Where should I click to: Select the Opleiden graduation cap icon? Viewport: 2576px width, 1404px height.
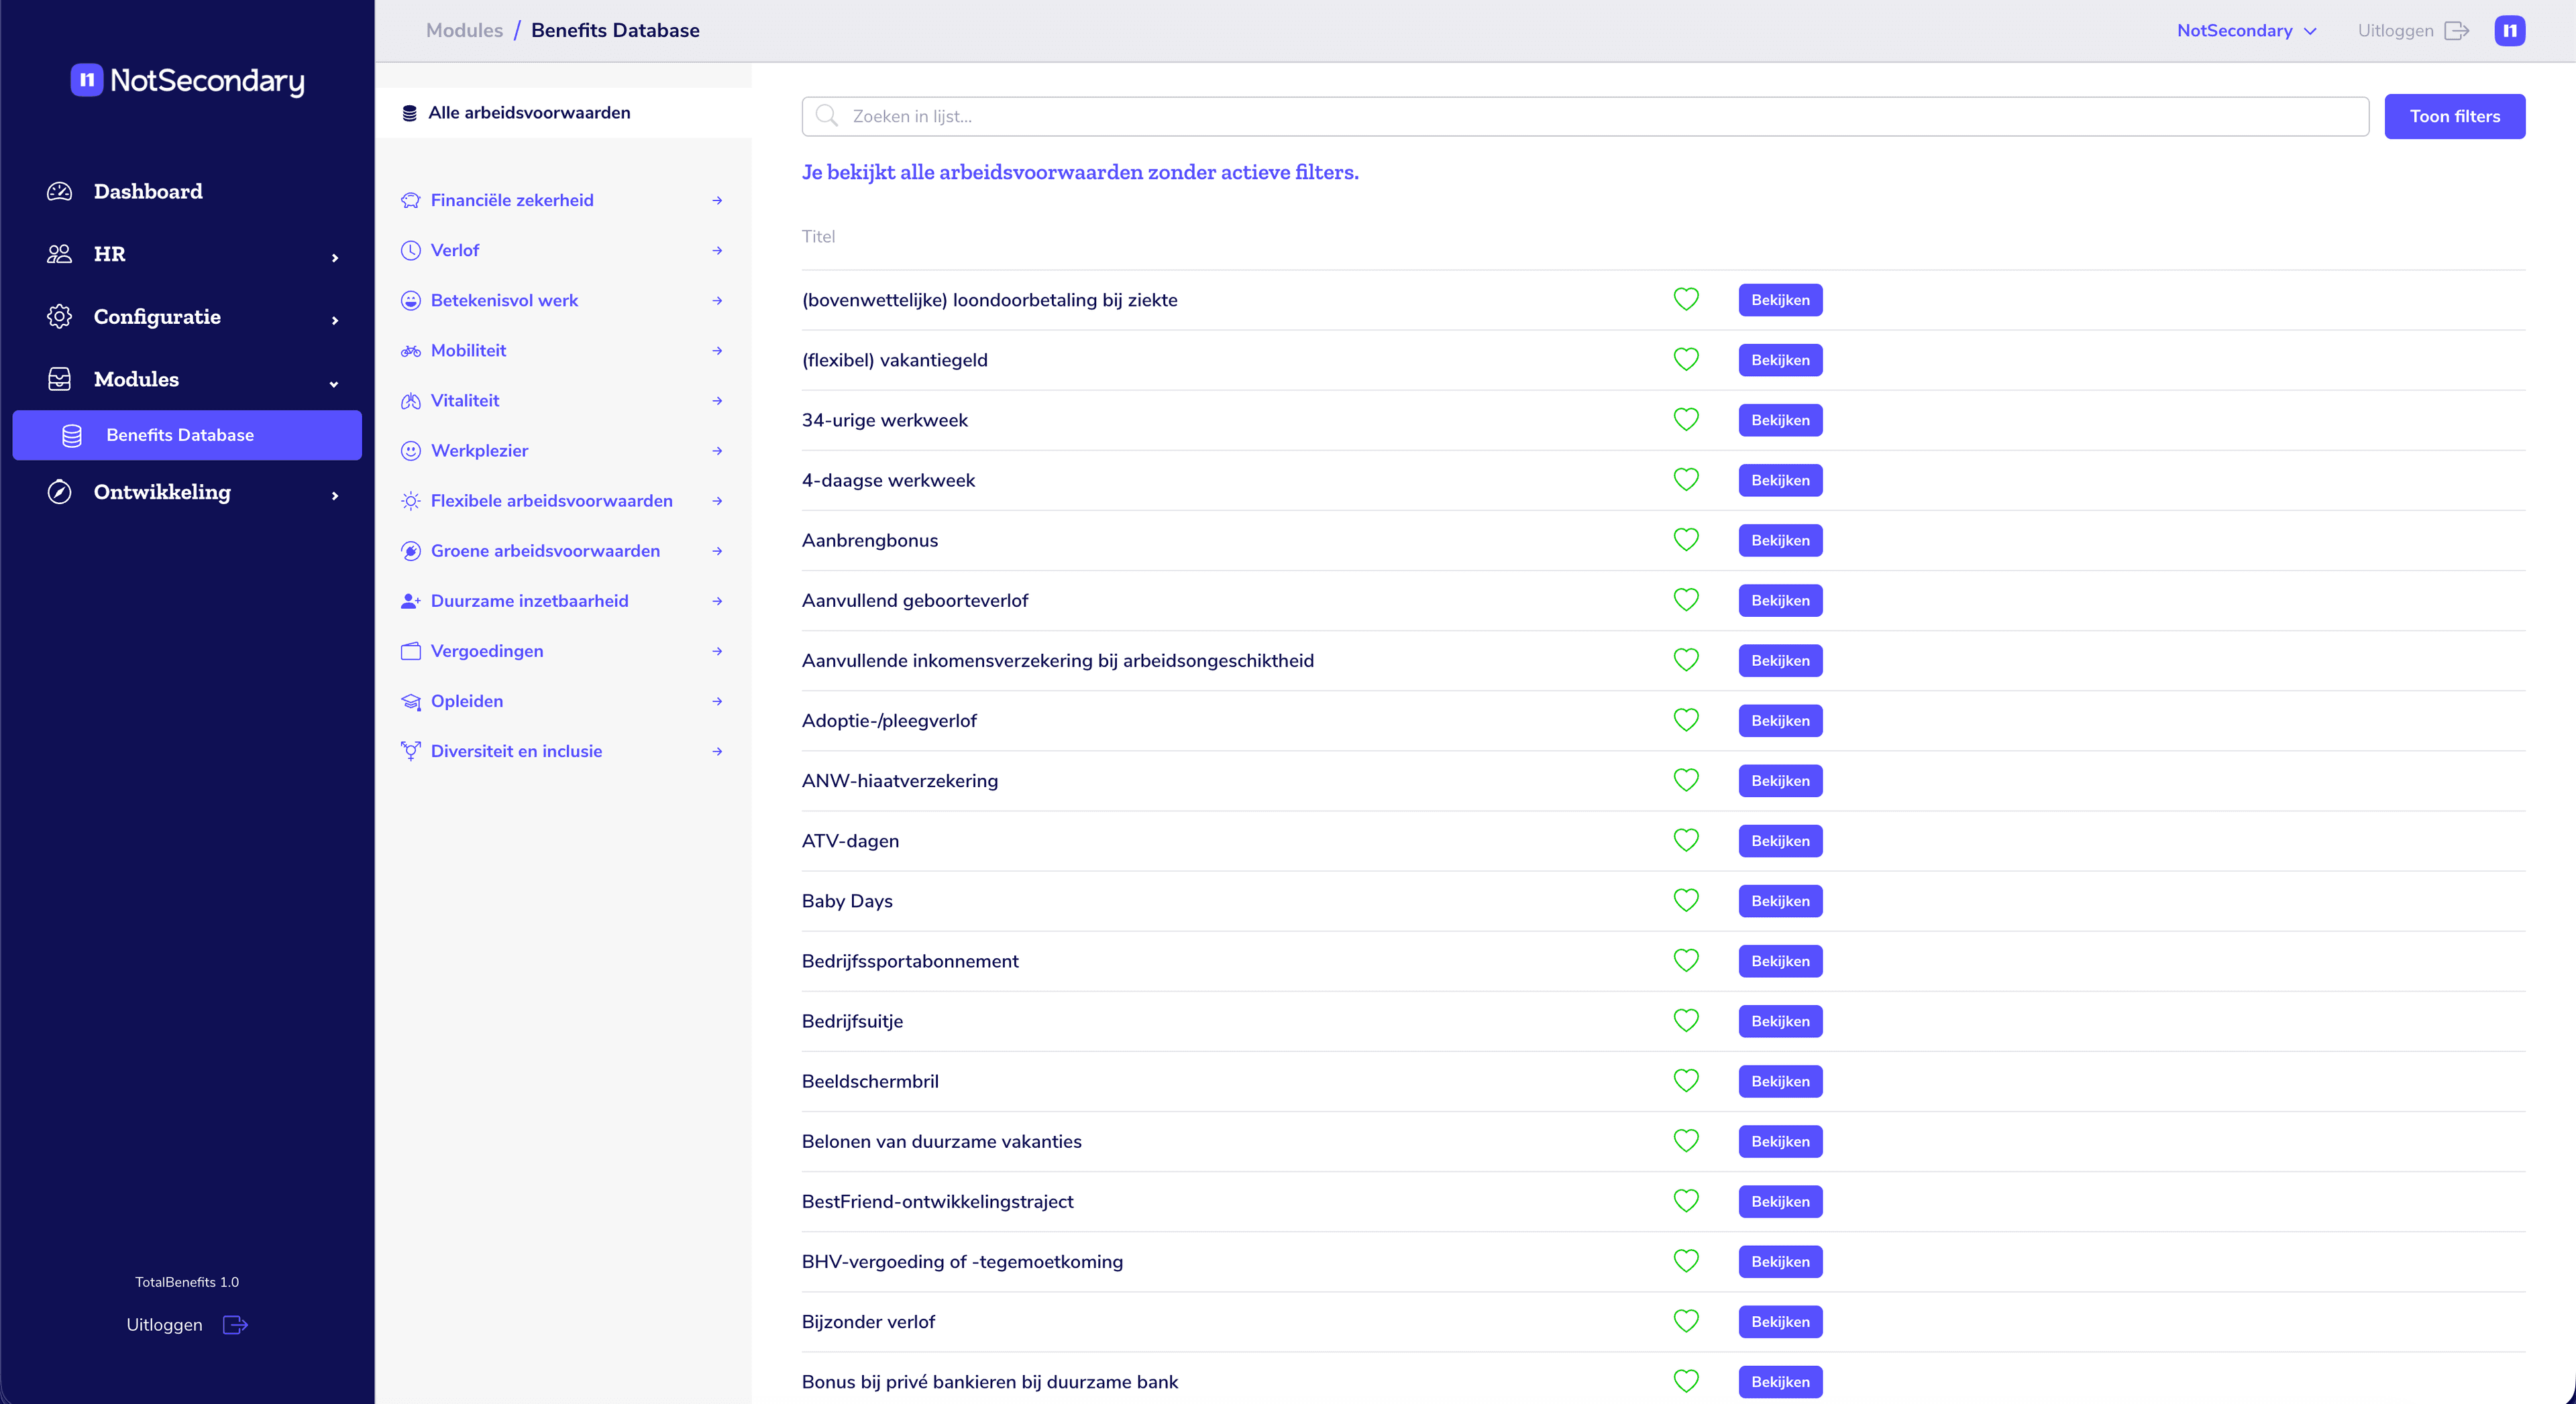pyautogui.click(x=411, y=701)
